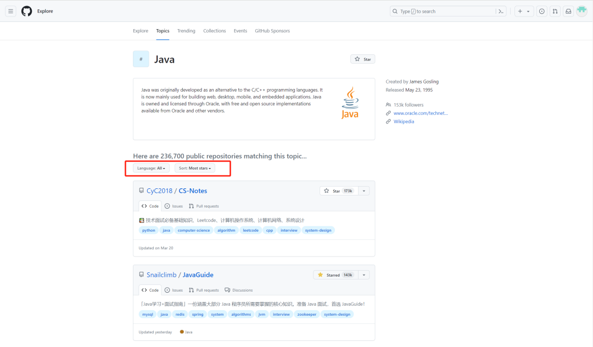Open the hamburger navigation menu

(10, 12)
